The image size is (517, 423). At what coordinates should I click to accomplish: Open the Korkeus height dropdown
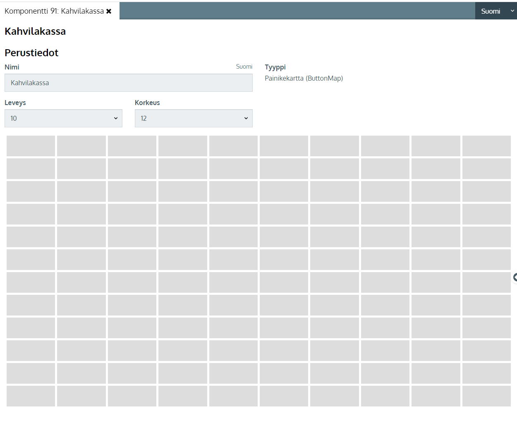pyautogui.click(x=194, y=118)
